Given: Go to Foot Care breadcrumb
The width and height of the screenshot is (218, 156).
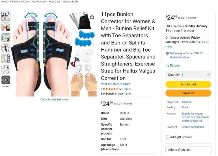Looking at the screenshot, I should click(54, 2).
